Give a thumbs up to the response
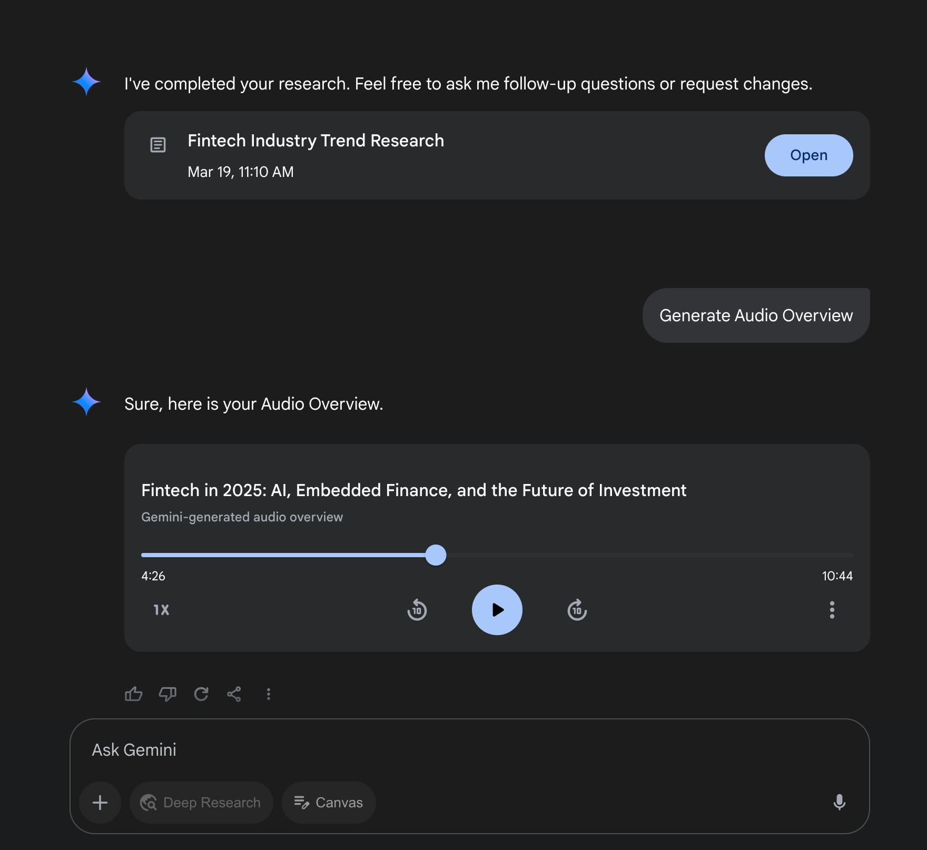 [x=133, y=694]
